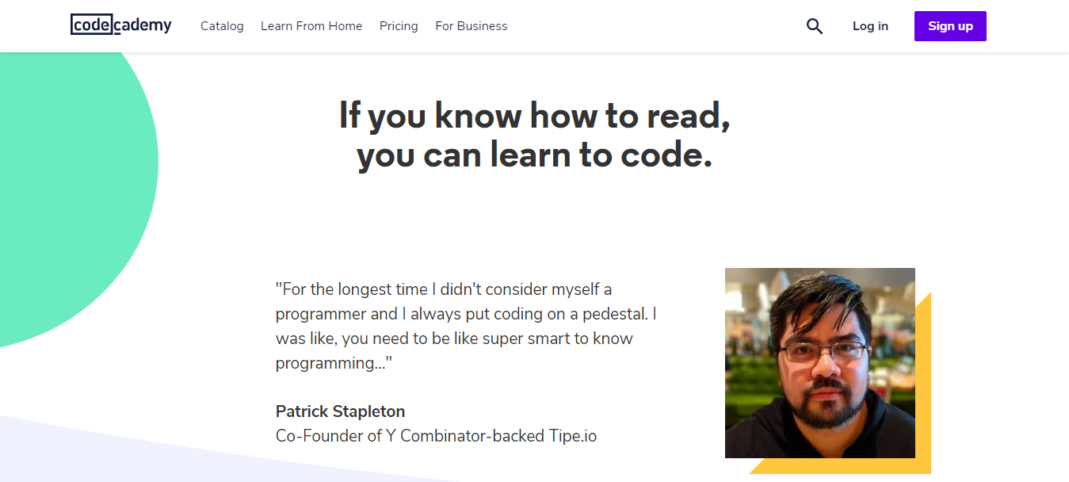Click the second headline line 'you can learn to code'
The image size is (1069, 482).
533,155
